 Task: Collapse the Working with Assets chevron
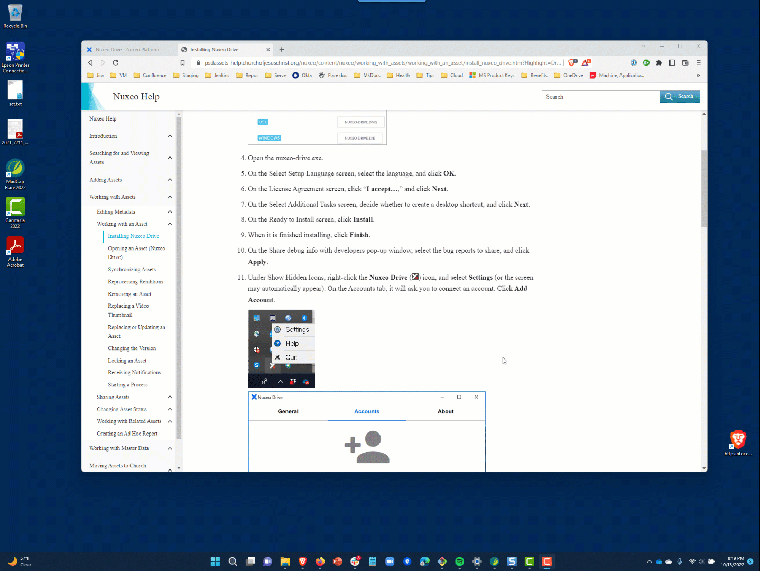170,197
